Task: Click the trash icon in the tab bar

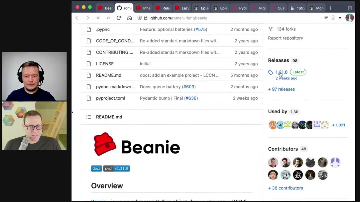Action: [x=350, y=8]
